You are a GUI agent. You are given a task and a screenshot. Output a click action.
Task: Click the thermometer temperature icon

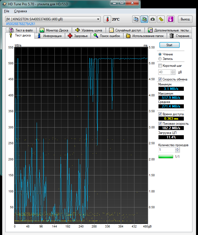point(107,19)
